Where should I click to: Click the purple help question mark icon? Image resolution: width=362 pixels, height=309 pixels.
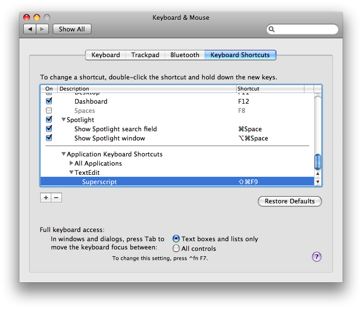pos(317,257)
